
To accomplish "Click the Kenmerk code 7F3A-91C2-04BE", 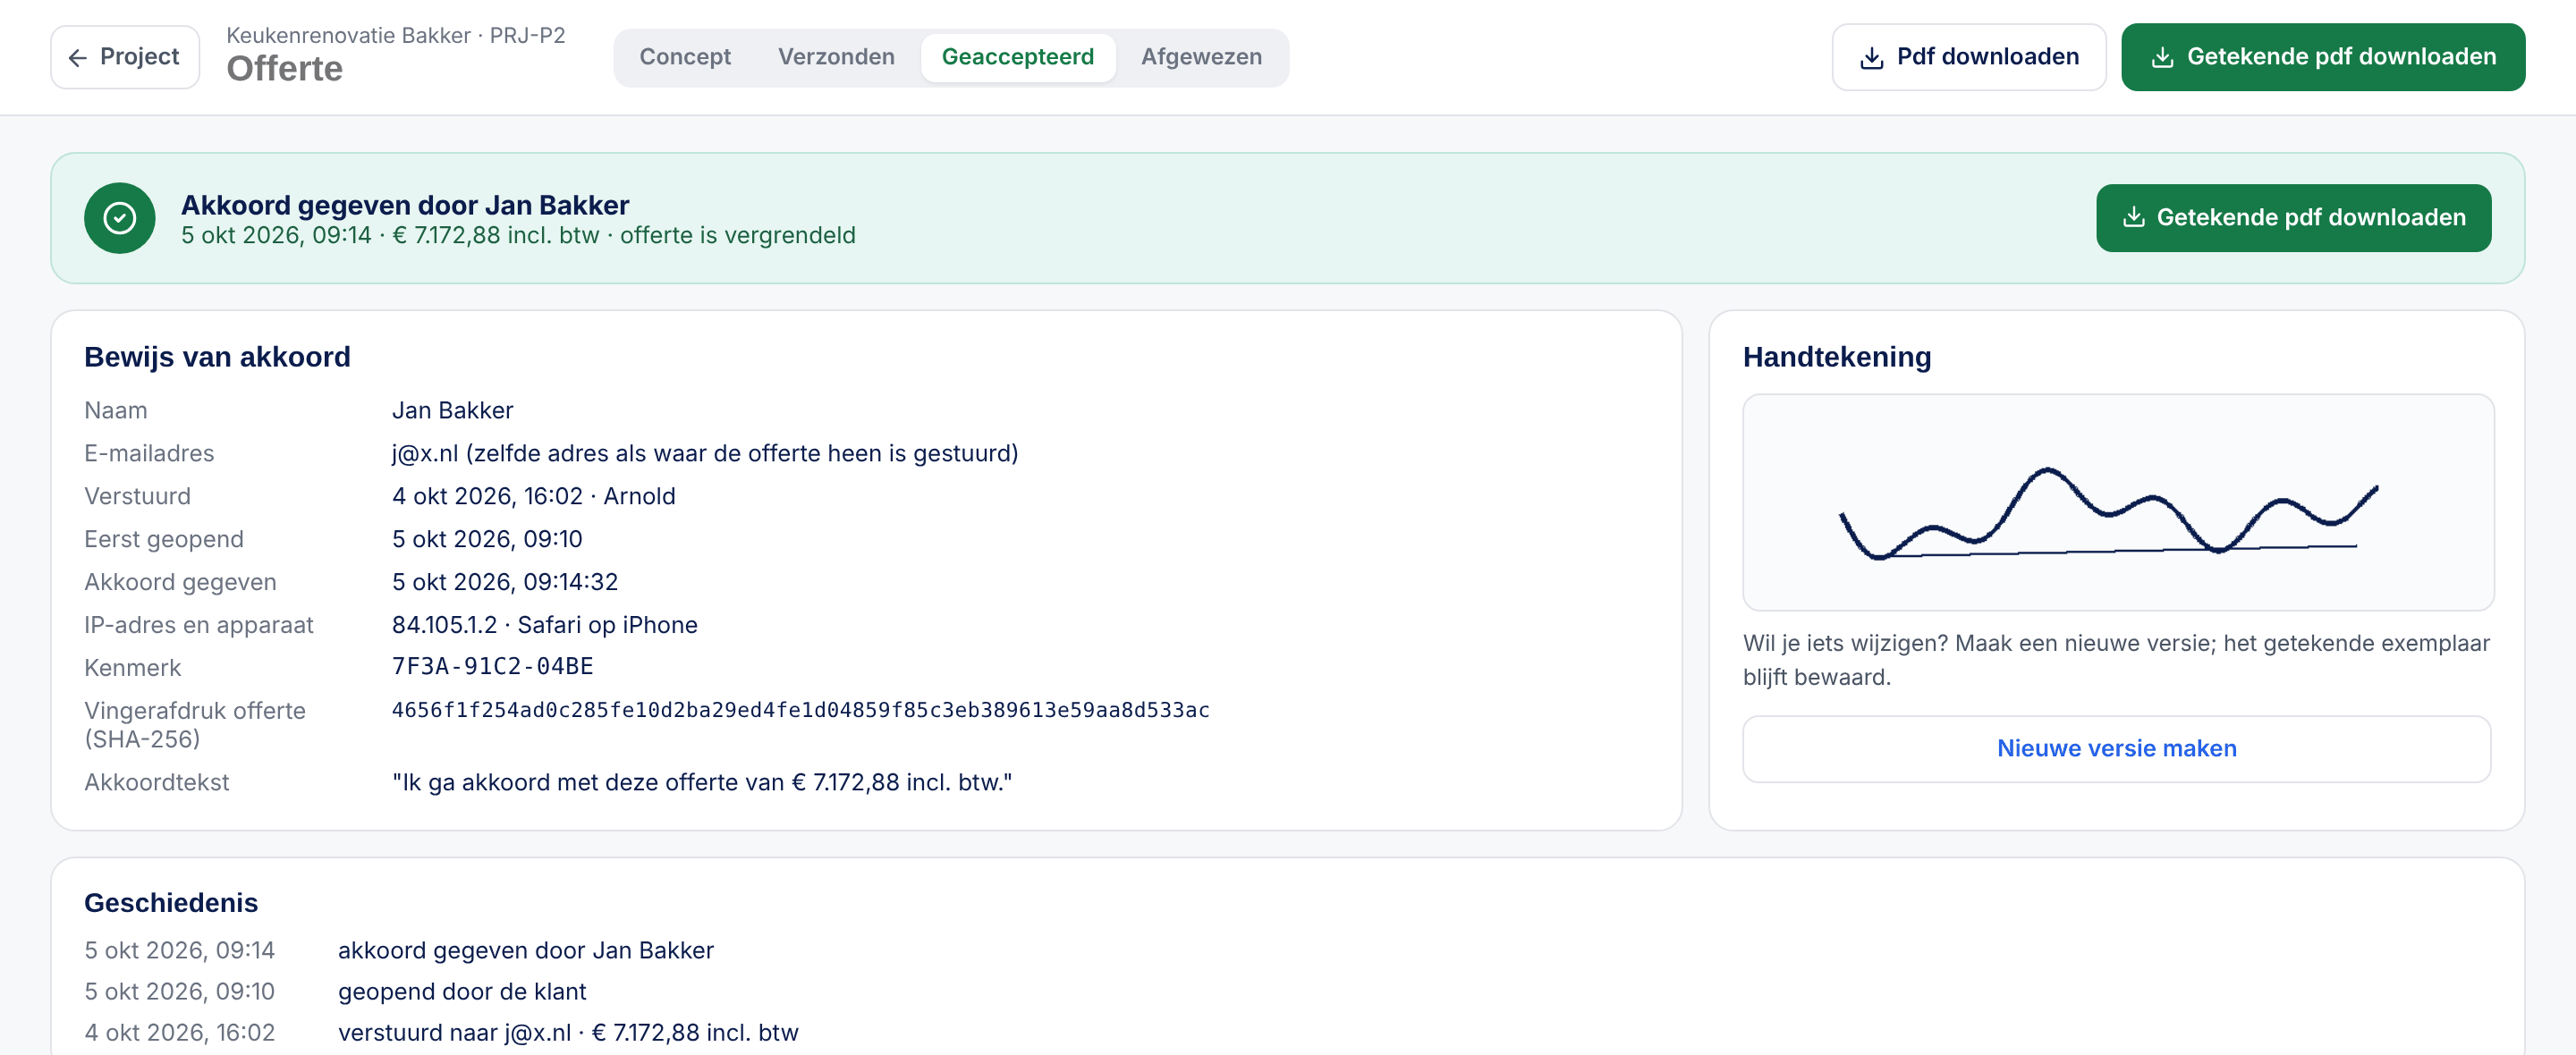I will (x=493, y=666).
